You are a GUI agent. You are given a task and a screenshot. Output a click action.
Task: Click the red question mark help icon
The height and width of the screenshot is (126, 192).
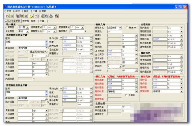click(37, 16)
